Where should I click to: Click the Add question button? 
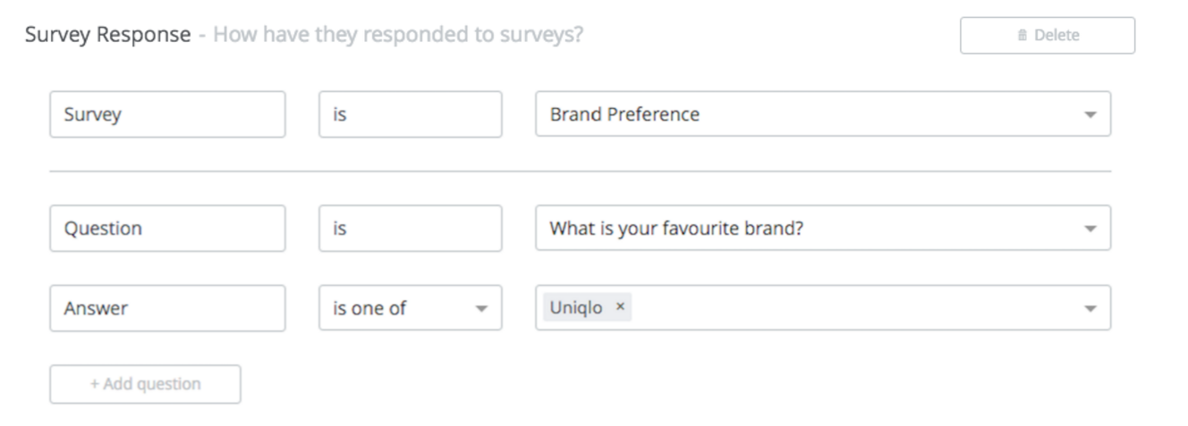[x=145, y=384]
